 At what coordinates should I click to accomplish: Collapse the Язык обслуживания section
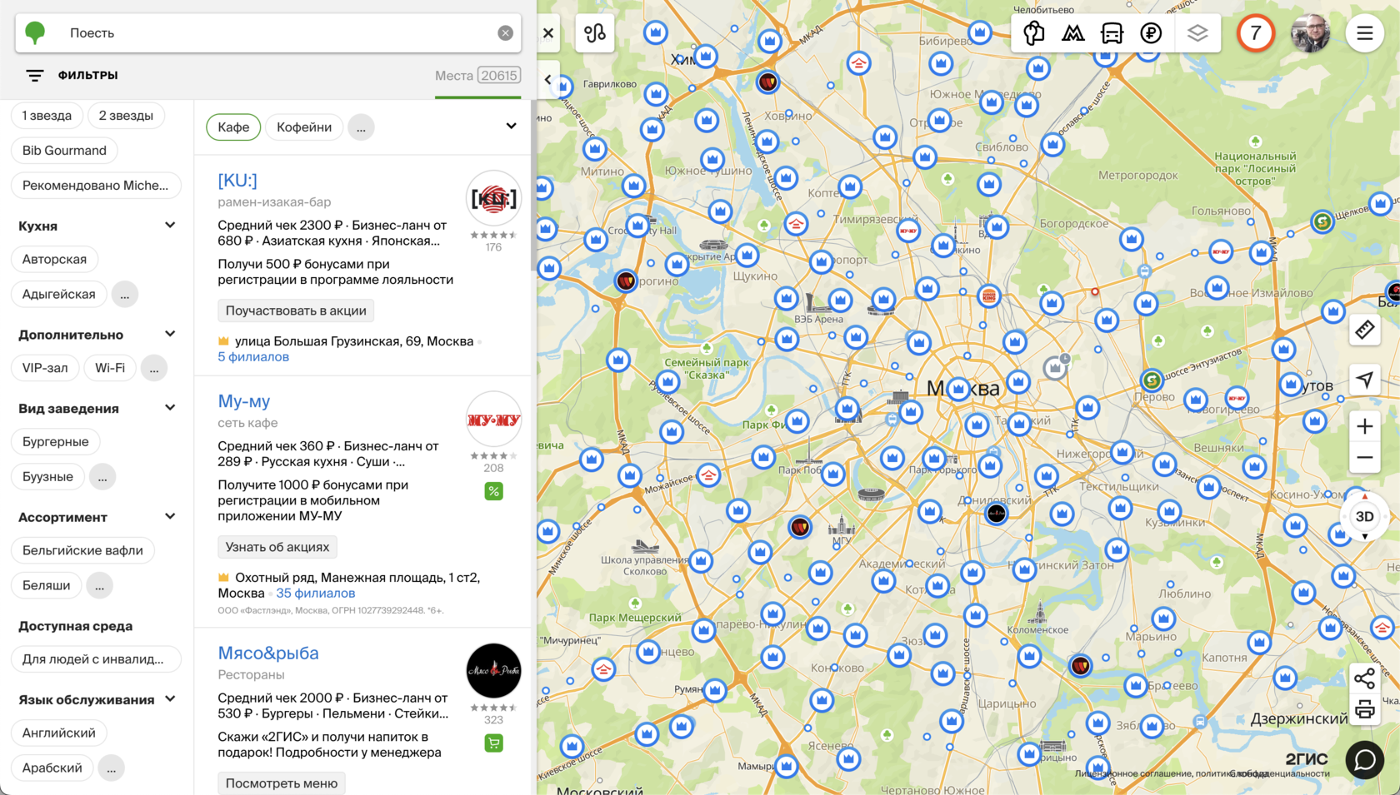point(170,699)
